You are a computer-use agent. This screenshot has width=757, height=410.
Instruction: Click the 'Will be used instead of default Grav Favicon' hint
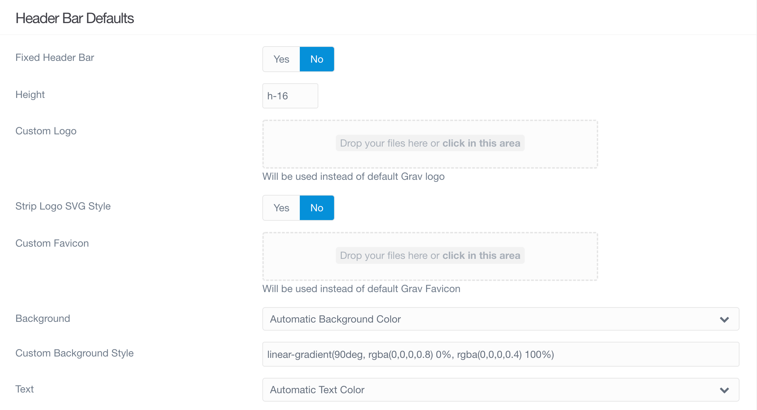point(361,289)
